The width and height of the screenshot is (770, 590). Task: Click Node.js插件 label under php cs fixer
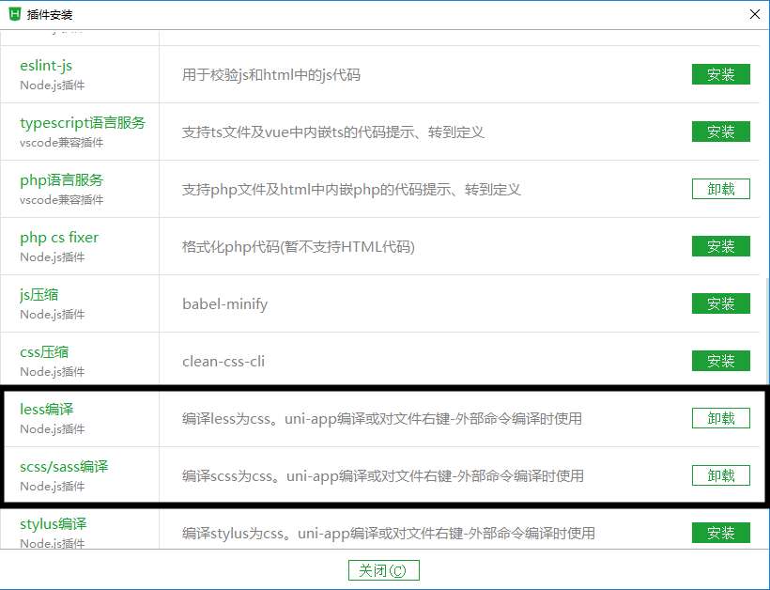pos(52,257)
